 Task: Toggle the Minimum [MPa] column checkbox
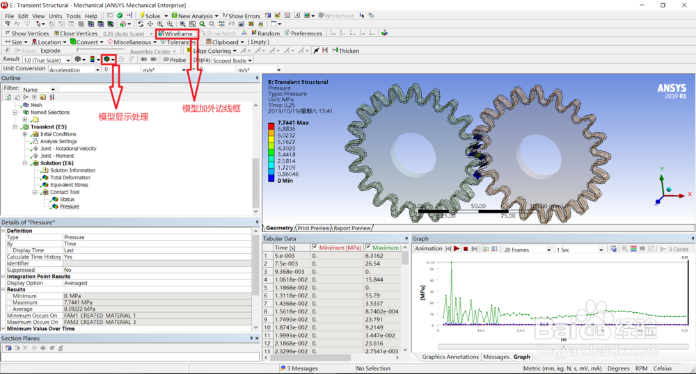click(x=315, y=247)
